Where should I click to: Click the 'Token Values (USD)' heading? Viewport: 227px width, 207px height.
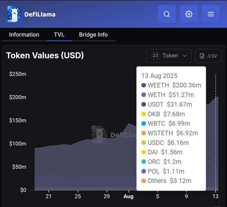click(45, 55)
